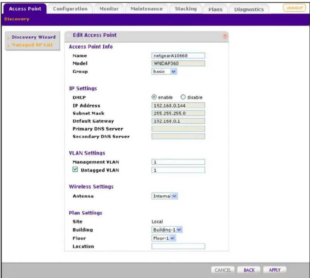Focus the Location input field
The height and width of the screenshot is (278, 310).
[178, 246]
